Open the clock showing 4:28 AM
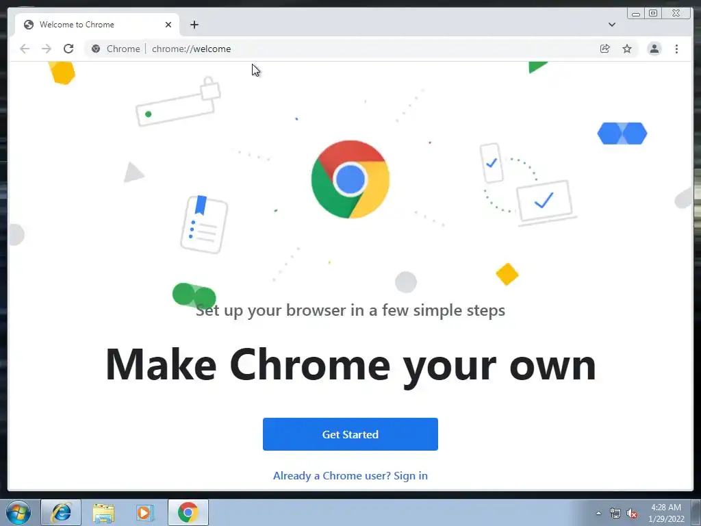 pyautogui.click(x=666, y=513)
